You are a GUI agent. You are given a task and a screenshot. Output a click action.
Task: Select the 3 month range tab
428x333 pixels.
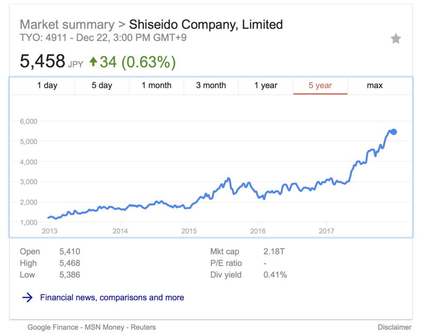(x=211, y=86)
